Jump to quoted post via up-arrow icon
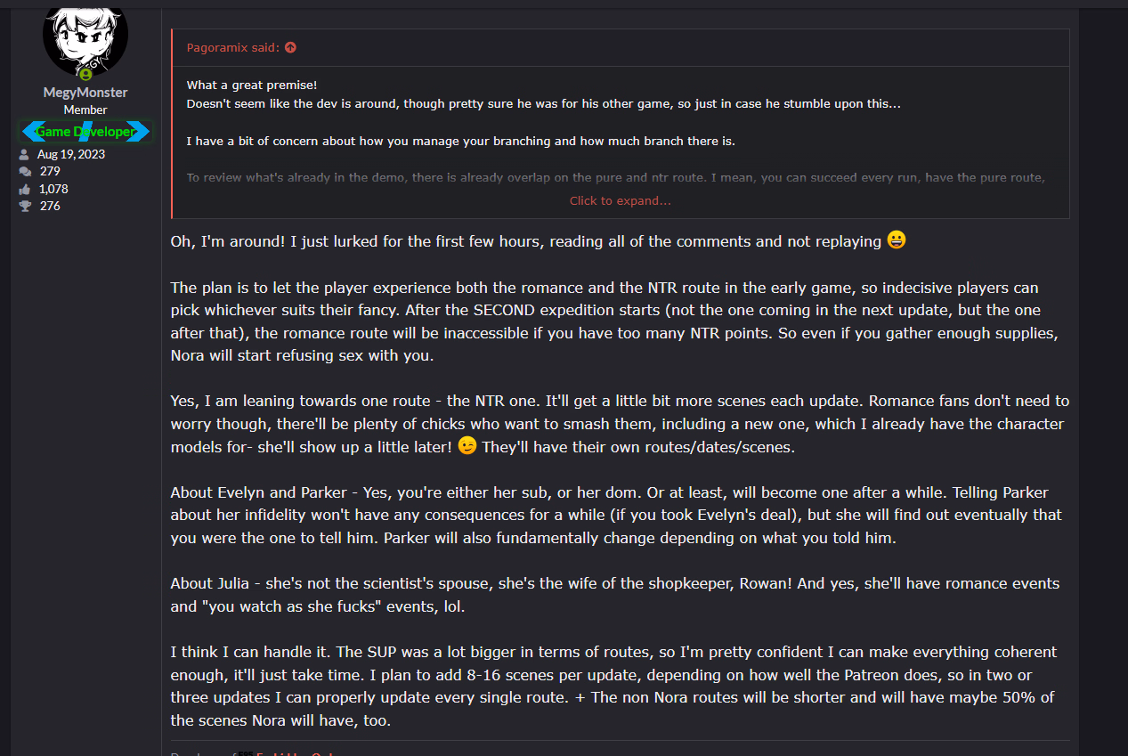 (290, 48)
